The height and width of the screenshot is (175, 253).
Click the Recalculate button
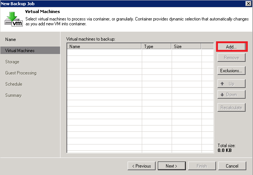click(x=231, y=107)
